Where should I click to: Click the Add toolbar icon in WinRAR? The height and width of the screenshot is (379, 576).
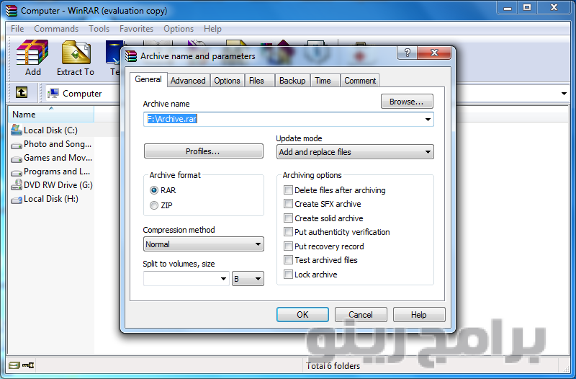32,53
